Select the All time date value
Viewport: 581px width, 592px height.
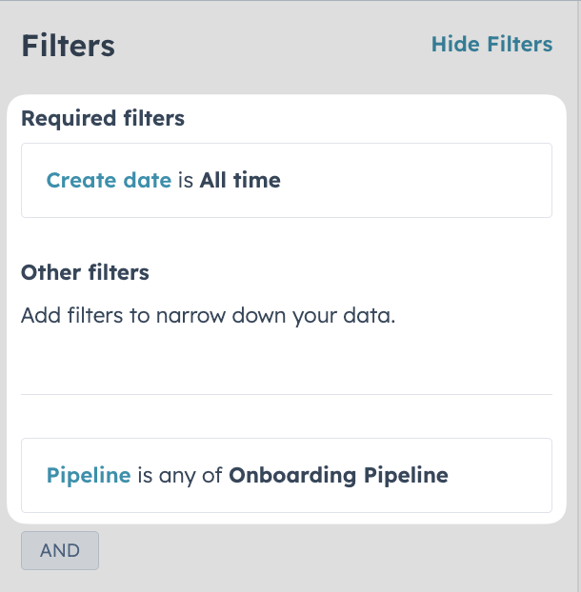click(x=240, y=180)
